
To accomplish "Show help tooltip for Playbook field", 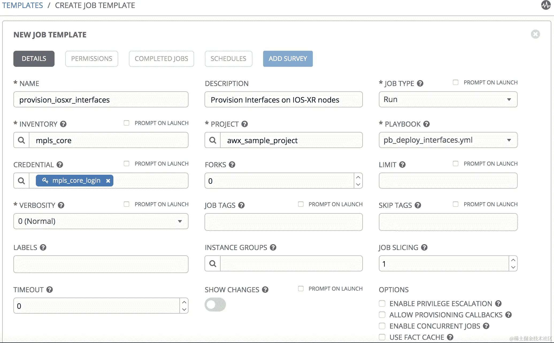I will tap(426, 124).
